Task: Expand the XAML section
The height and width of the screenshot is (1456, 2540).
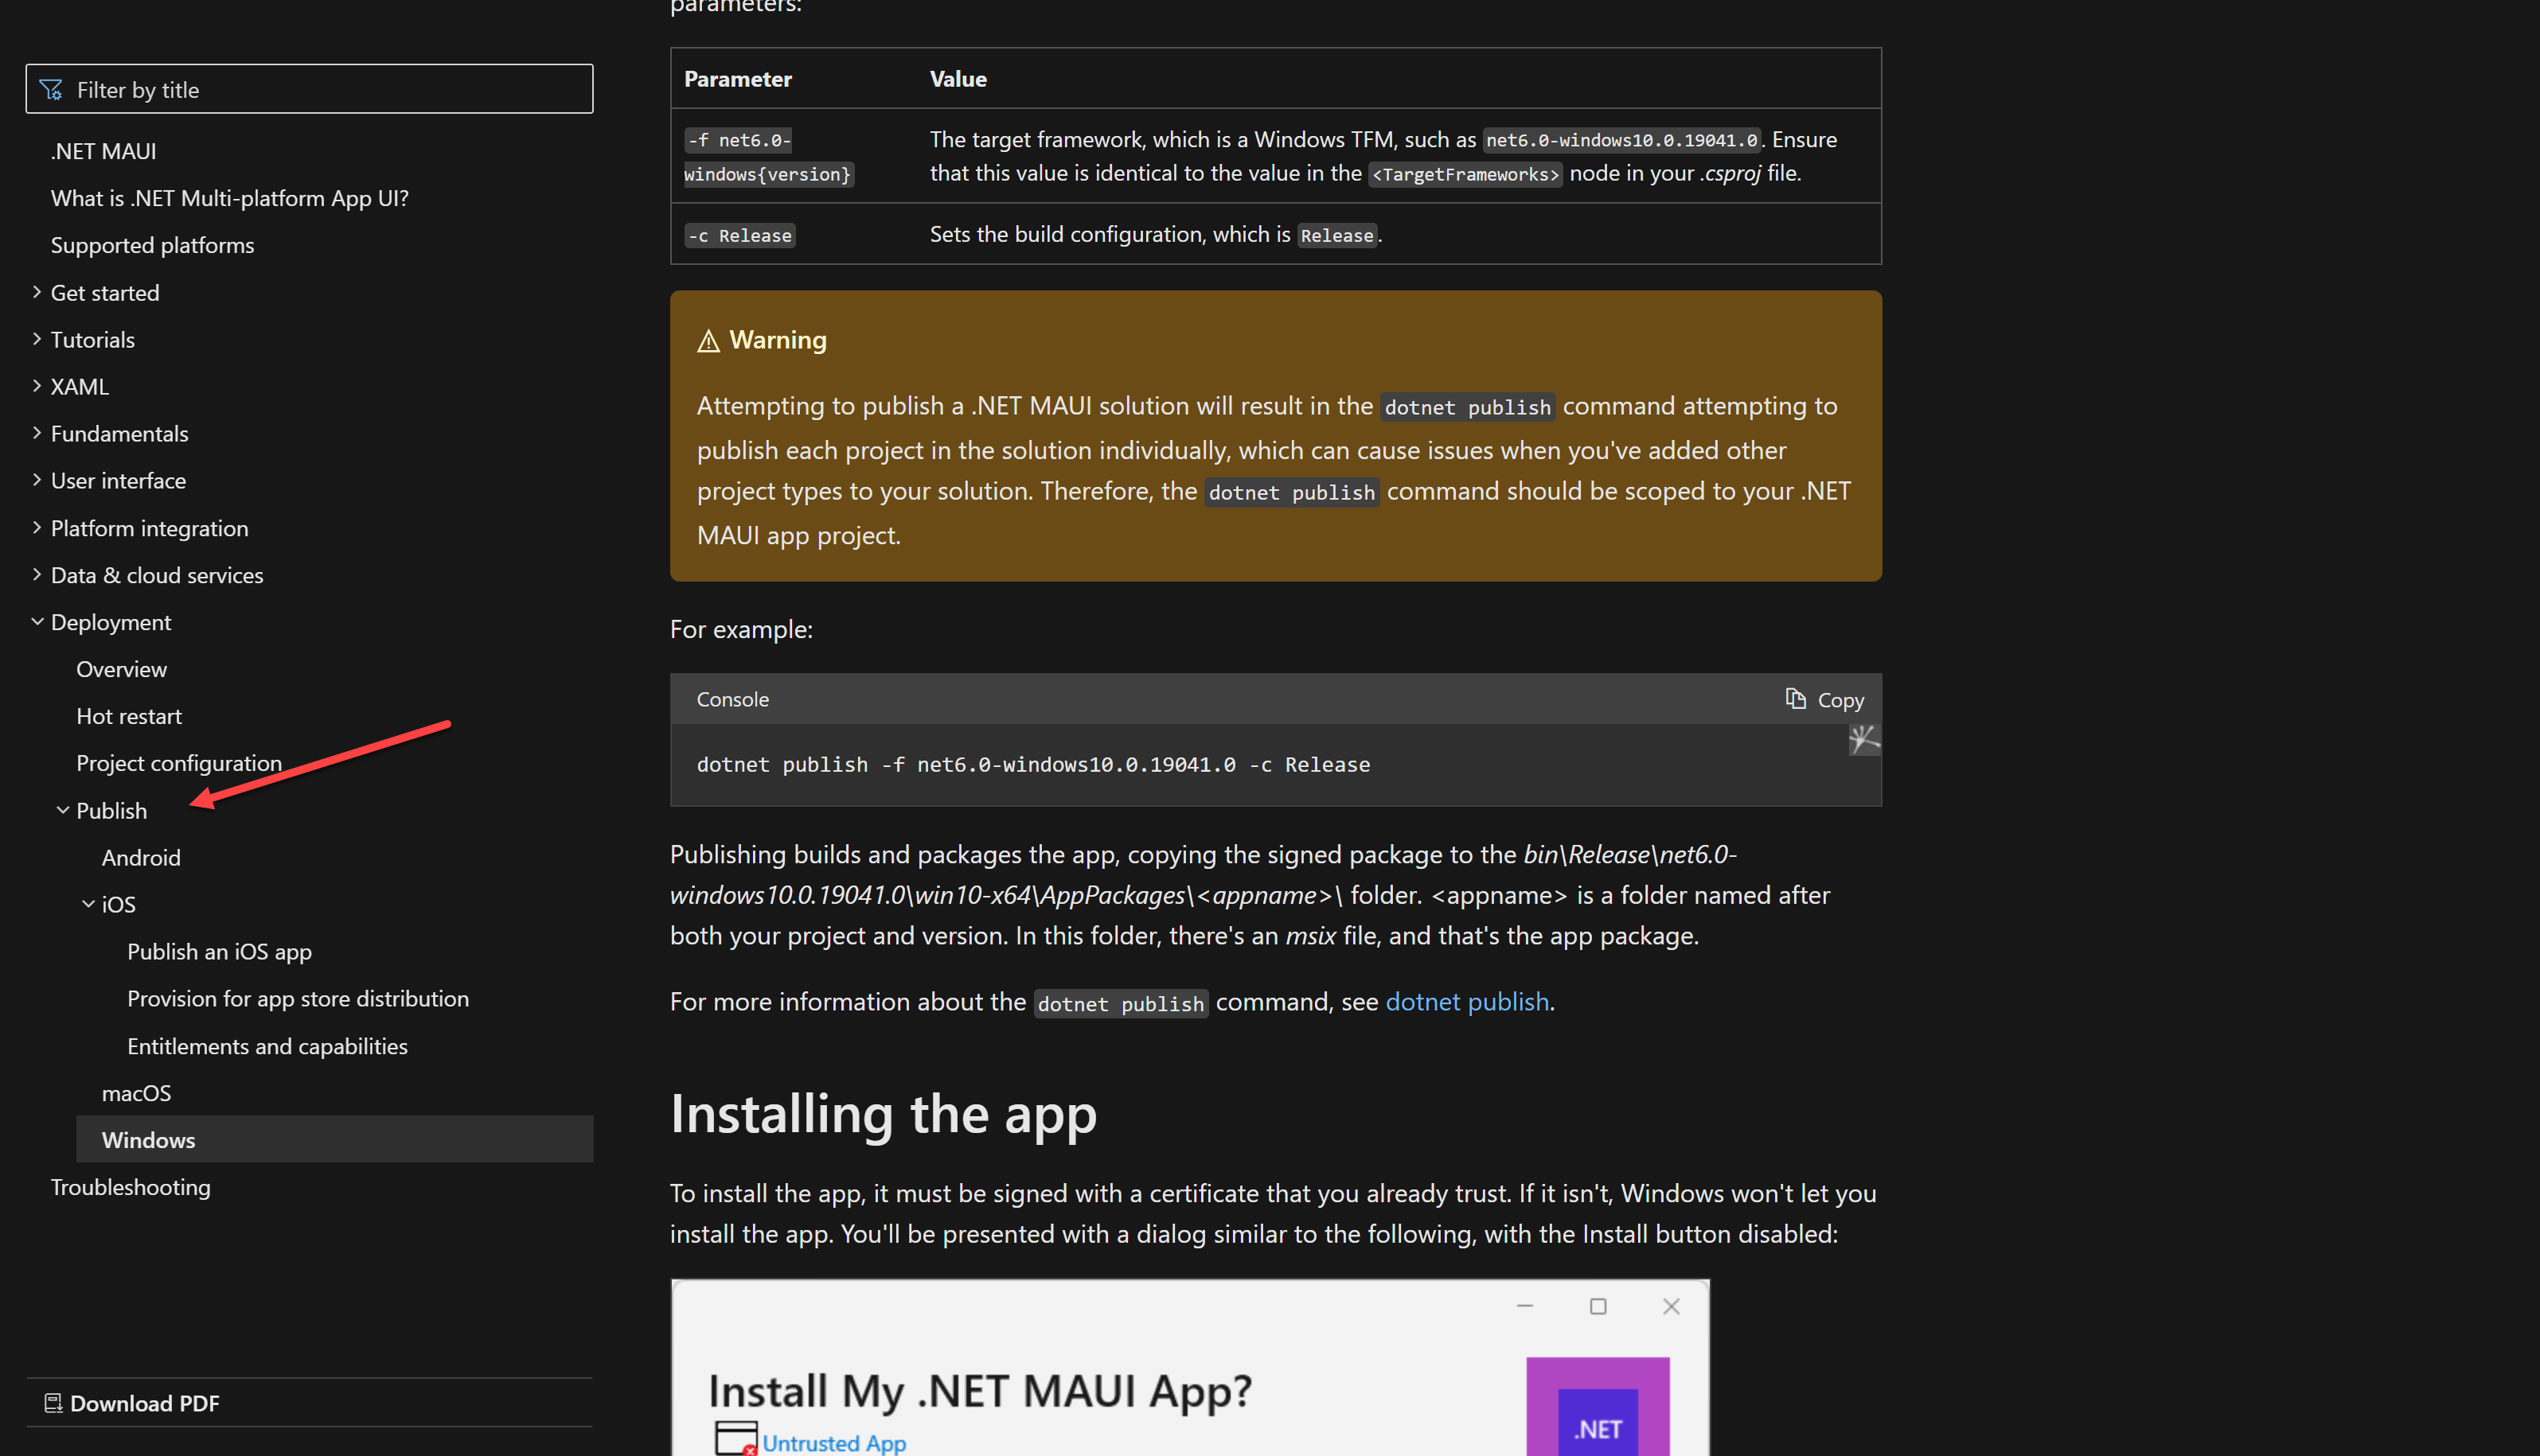Action: click(x=36, y=386)
